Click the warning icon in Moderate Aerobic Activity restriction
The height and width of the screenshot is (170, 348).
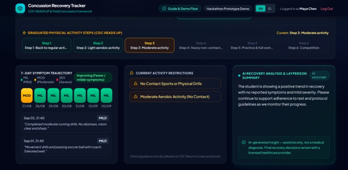coord(136,97)
